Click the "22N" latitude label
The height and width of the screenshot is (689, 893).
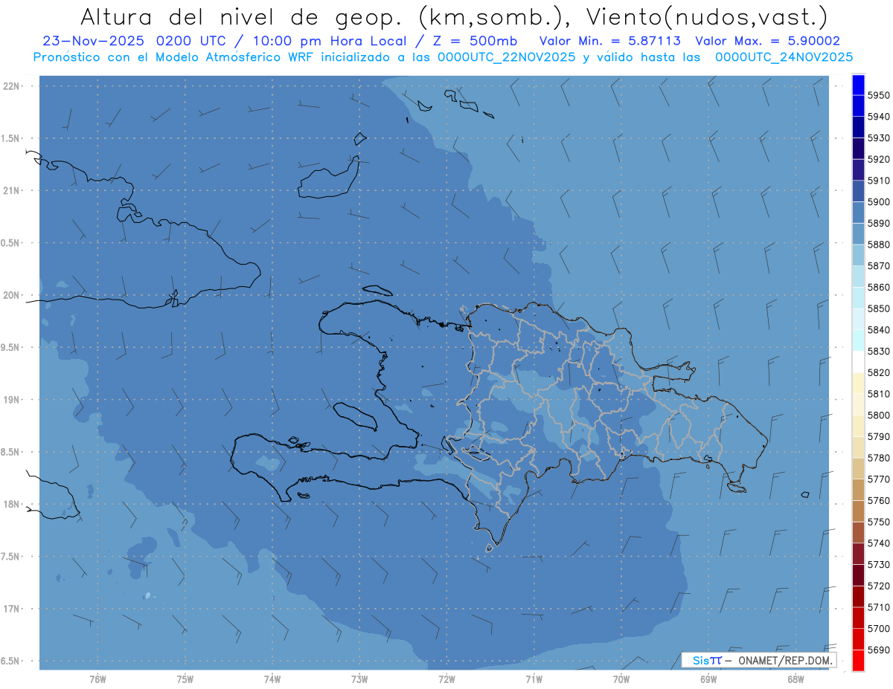click(11, 86)
